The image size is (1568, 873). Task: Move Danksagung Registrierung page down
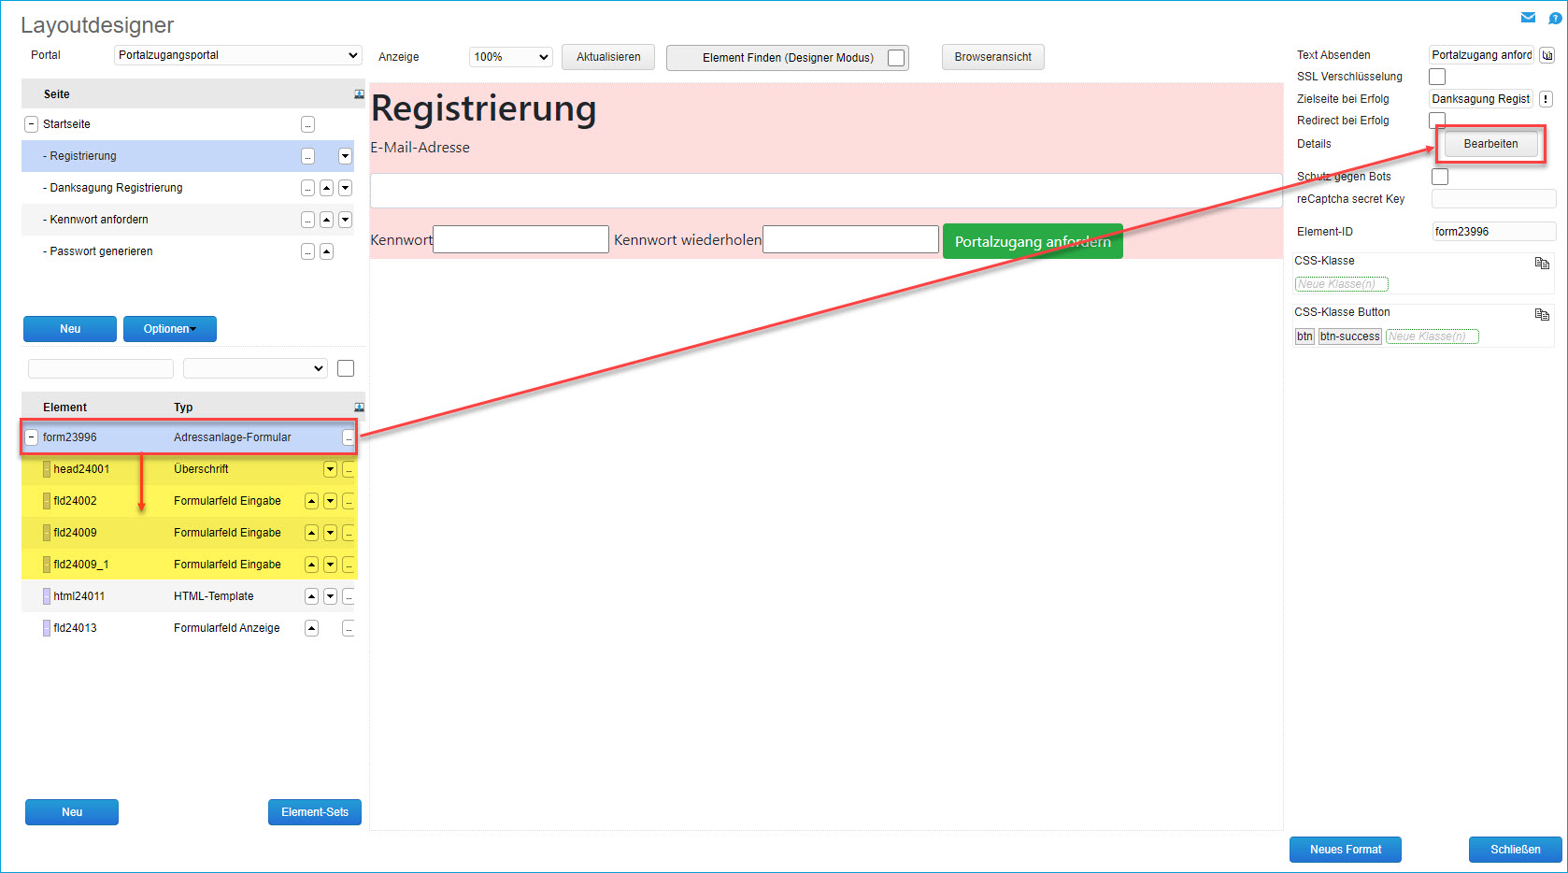coord(345,188)
